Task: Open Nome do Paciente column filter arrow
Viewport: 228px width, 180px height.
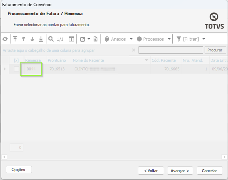Action: 146,60
